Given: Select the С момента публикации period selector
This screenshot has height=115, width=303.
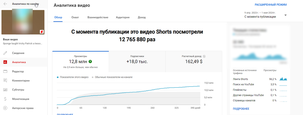Looking at the screenshot, I should point(265,15).
